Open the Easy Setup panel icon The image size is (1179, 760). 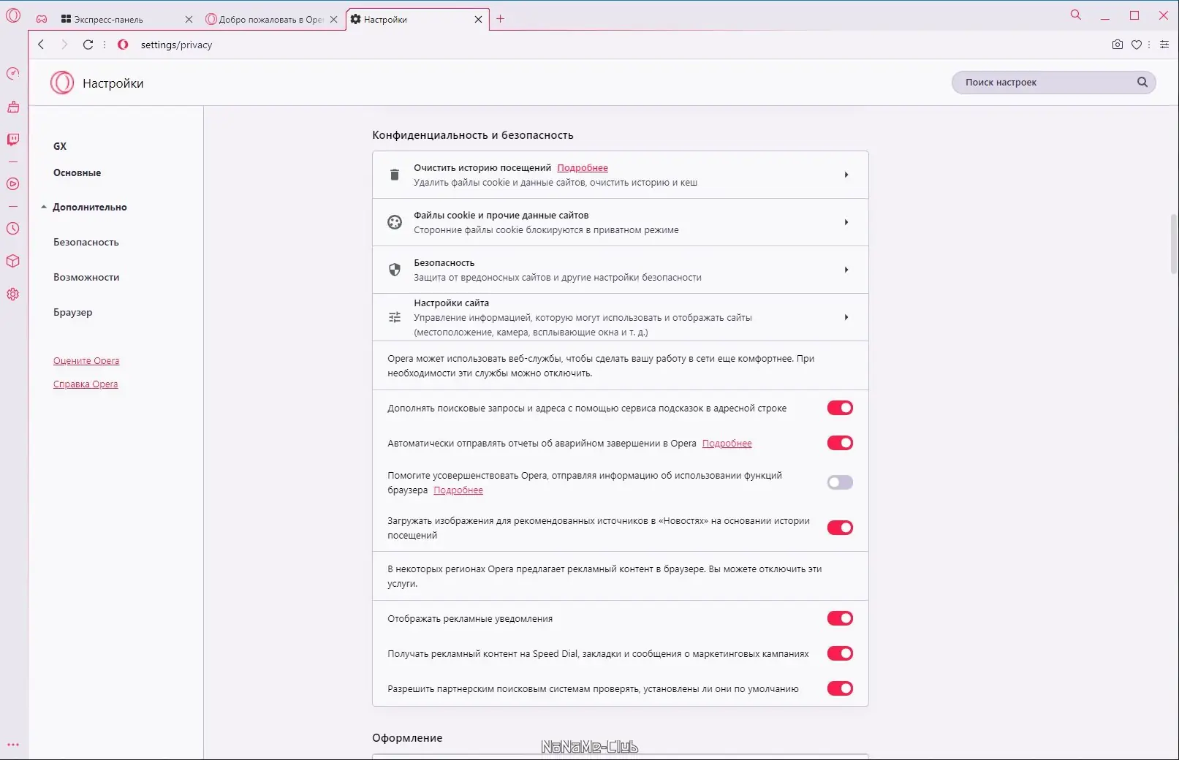(1164, 45)
